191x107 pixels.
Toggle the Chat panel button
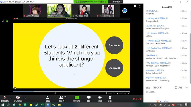pos(89,99)
